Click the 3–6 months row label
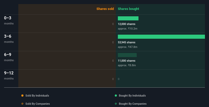This screenshot has height=107, width=209. click(9, 39)
